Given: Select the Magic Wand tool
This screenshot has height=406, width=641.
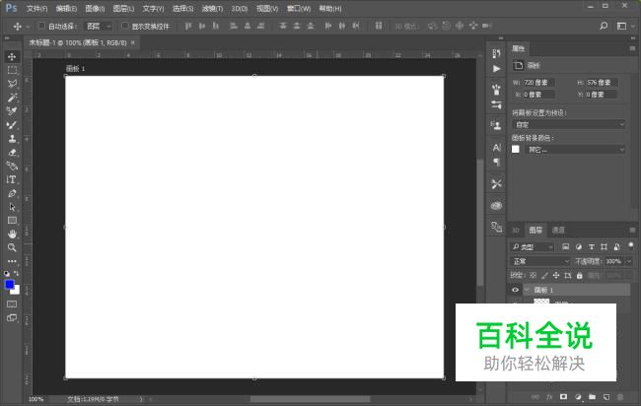Looking at the screenshot, I should tap(12, 98).
